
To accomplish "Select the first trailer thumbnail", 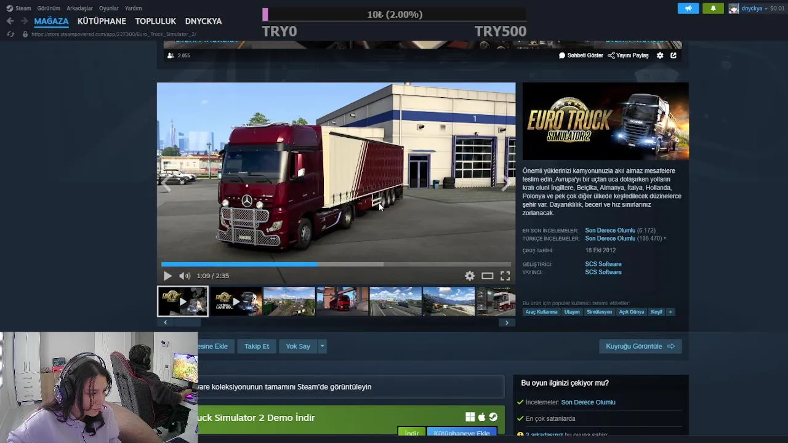I will pyautogui.click(x=183, y=301).
